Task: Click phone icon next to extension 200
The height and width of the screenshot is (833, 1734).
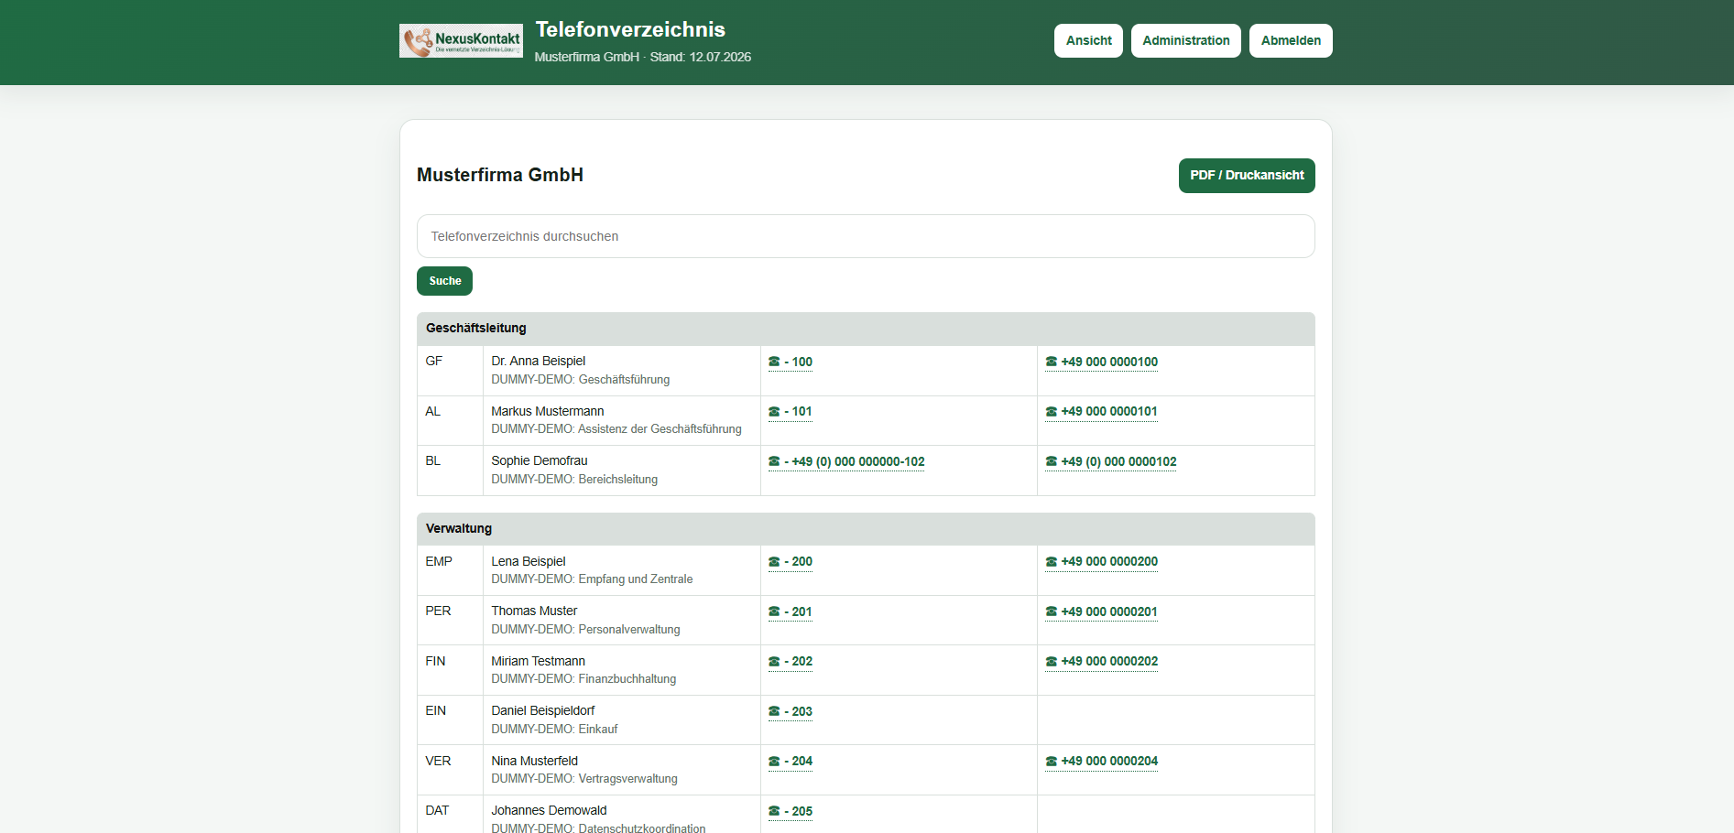Action: click(x=774, y=561)
